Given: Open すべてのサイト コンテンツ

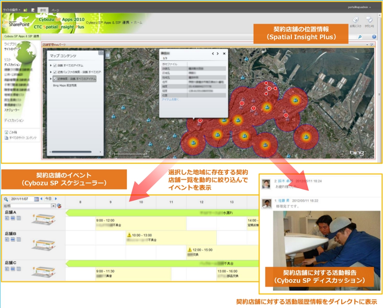Looking at the screenshot, I should pyautogui.click(x=20, y=138).
